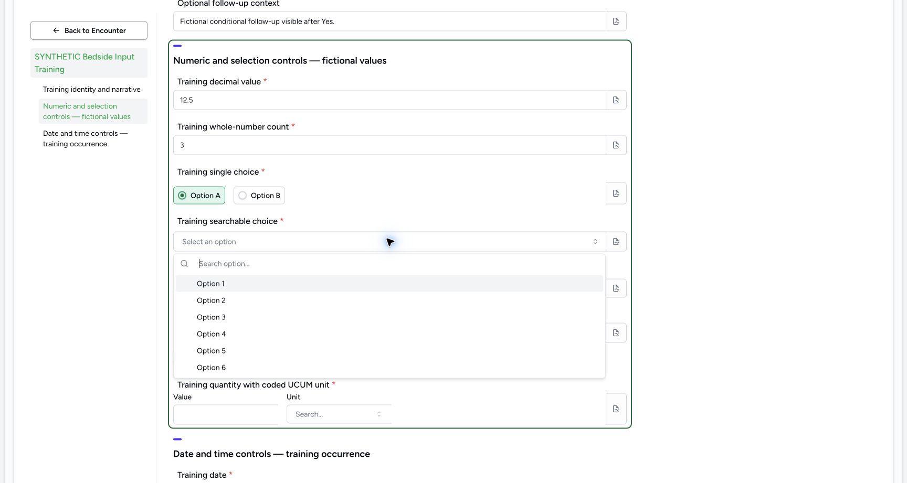Choose Option 4 from the list
The image size is (907, 483).
click(x=389, y=334)
